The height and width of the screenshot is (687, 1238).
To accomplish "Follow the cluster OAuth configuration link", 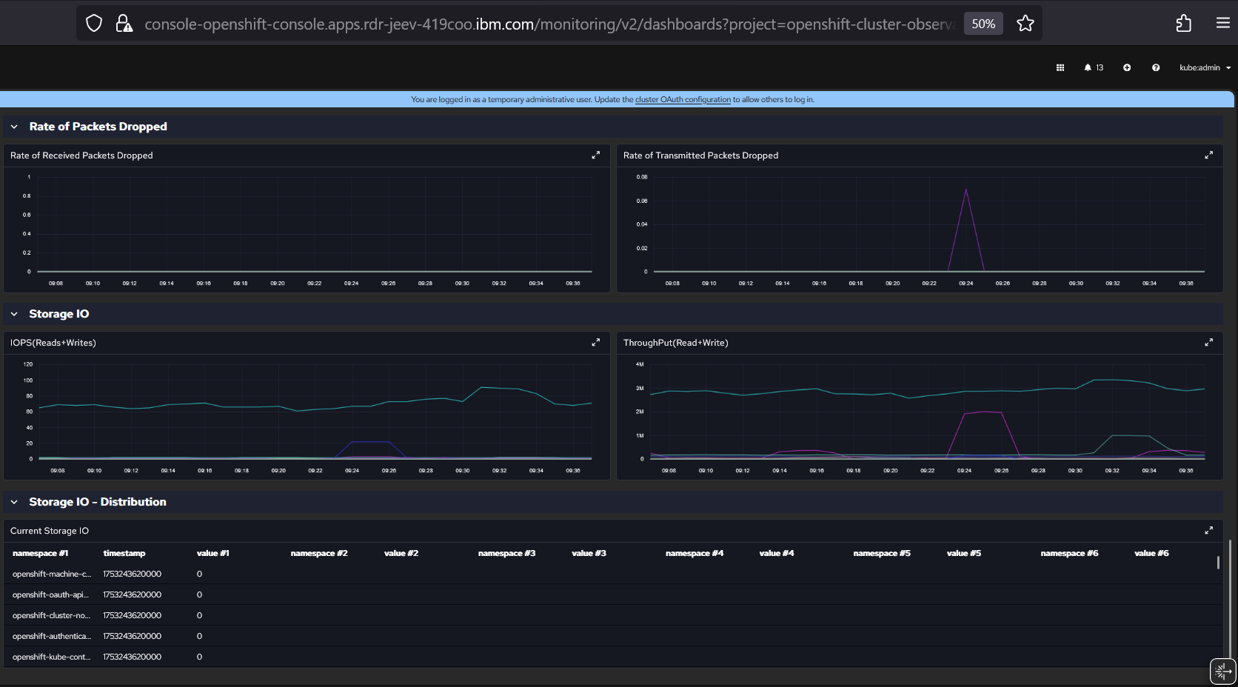I will tap(682, 99).
